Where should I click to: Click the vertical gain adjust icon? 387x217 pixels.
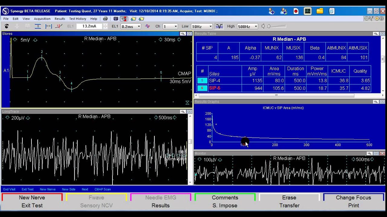[x=38, y=26]
